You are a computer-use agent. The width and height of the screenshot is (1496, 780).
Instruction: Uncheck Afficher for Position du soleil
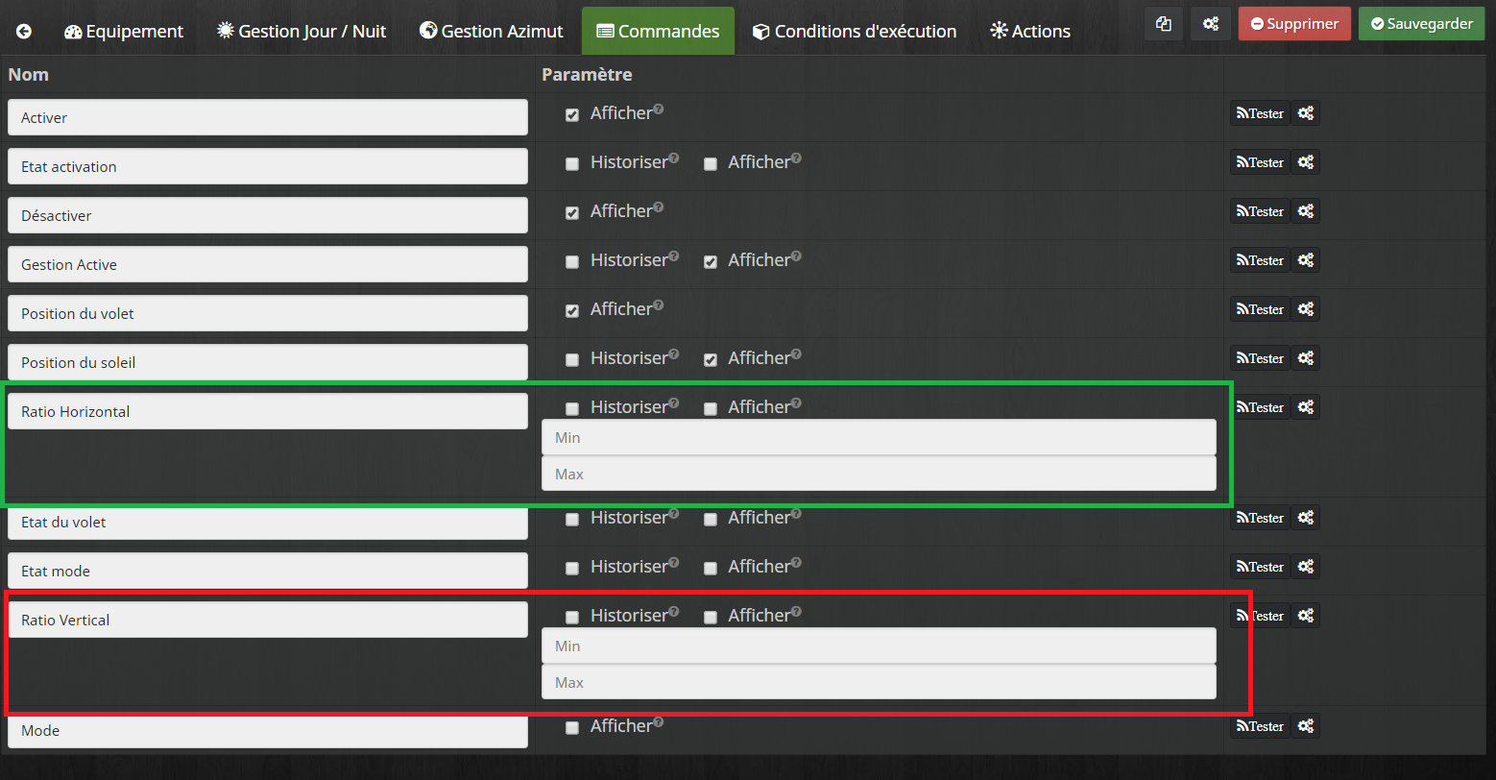(x=711, y=360)
